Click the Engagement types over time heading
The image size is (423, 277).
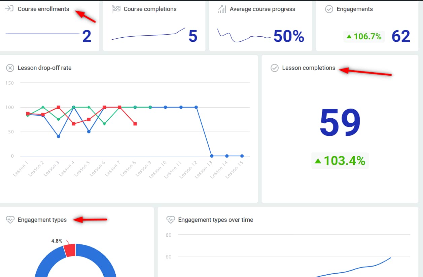coord(216,220)
